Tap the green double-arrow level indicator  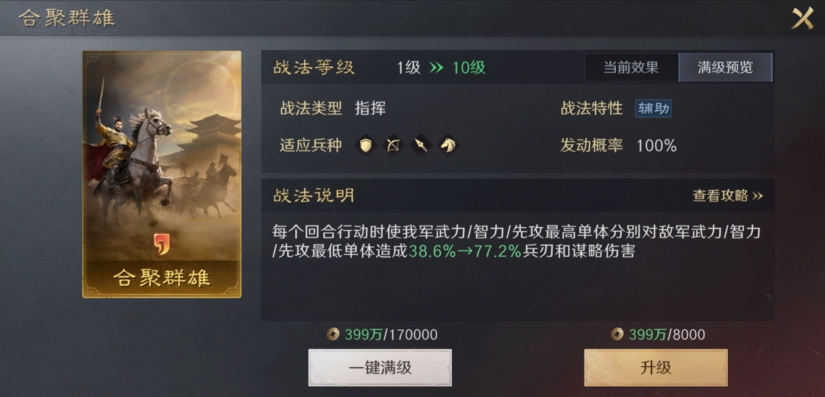click(x=436, y=68)
